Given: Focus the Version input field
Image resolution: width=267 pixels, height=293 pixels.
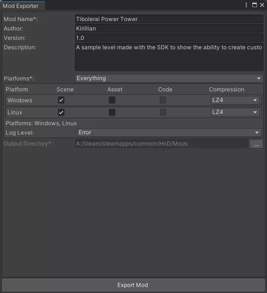Looking at the screenshot, I should tap(169, 38).
